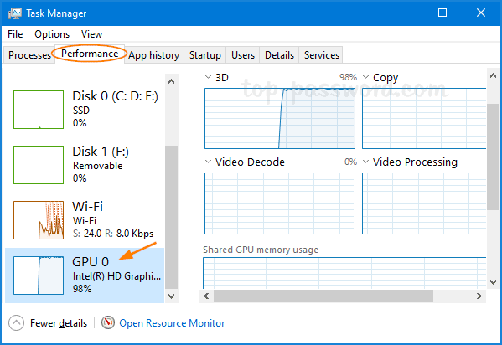Switch to the App history tab
Screen dimensions: 502x345
154,55
